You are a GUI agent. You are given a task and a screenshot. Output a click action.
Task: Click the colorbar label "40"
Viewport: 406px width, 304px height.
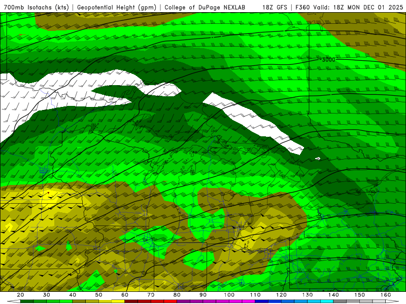tap(73, 295)
